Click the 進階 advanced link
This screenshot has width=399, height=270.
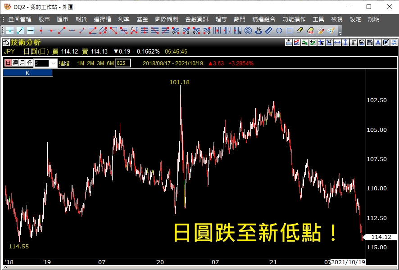[x=64, y=63]
